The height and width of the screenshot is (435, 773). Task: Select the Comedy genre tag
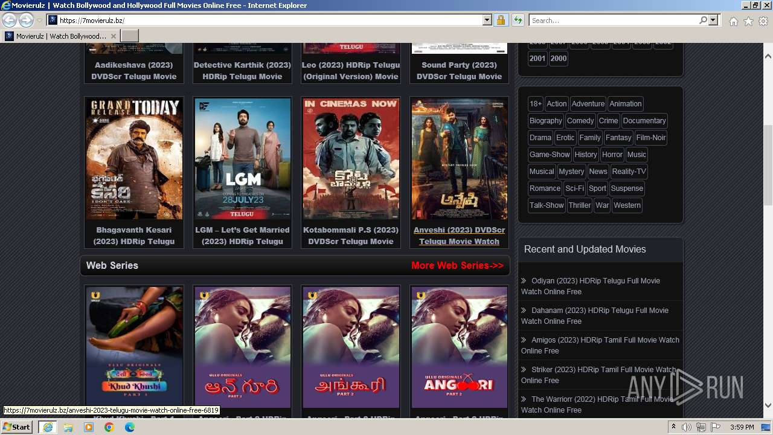(x=580, y=121)
